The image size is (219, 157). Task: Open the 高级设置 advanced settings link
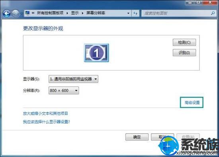192,103
